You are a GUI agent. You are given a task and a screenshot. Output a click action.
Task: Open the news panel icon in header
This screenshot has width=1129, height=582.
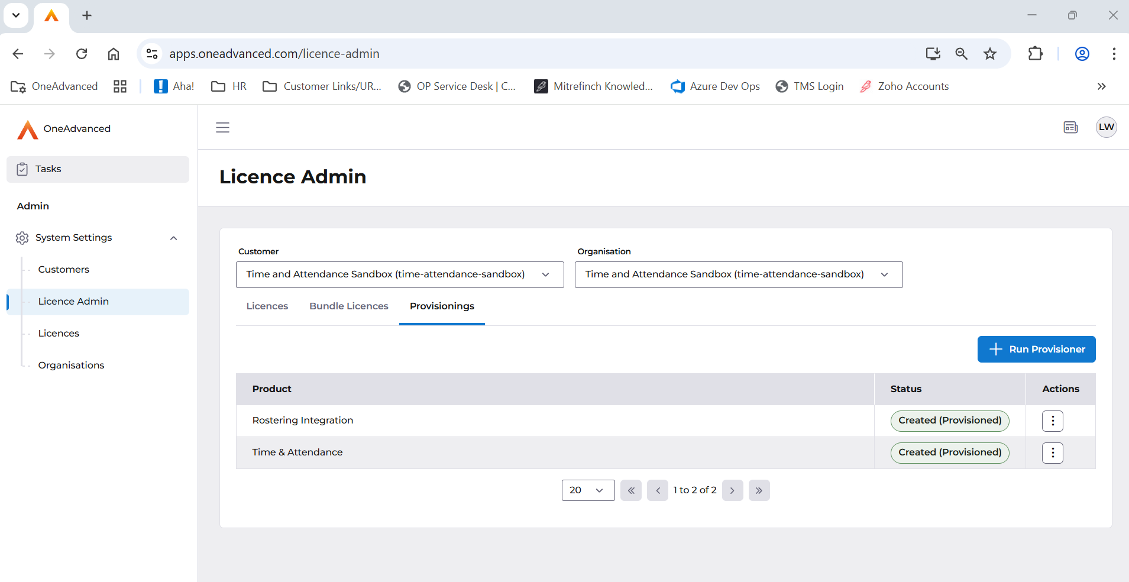click(x=1070, y=127)
